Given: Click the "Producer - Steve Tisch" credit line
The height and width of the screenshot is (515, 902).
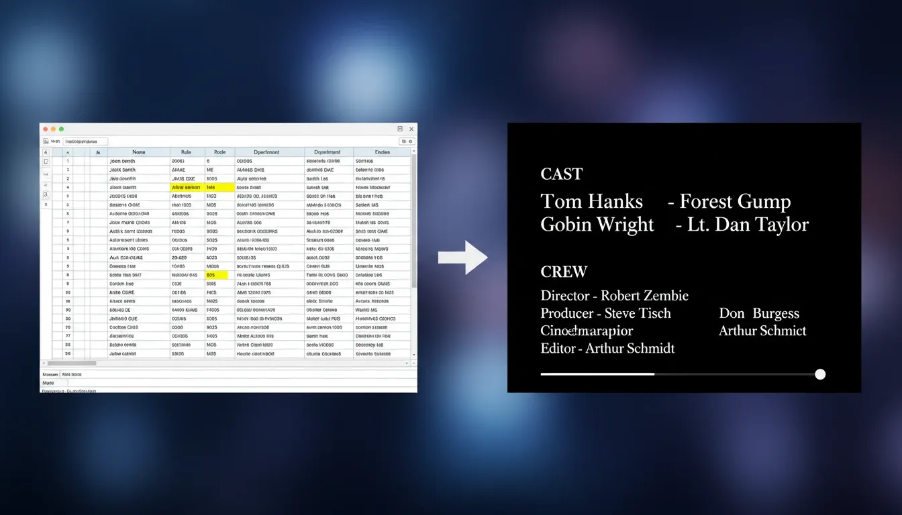Looking at the screenshot, I should click(x=606, y=313).
